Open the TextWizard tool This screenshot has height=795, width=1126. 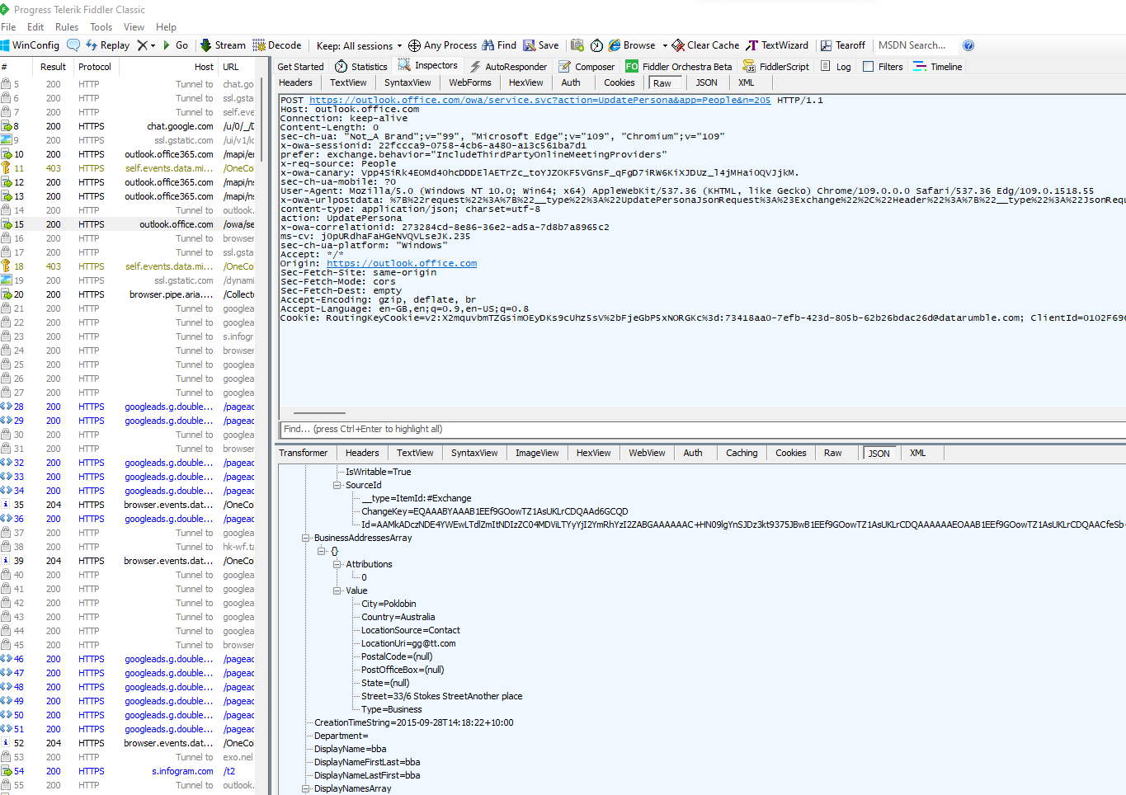[x=777, y=45]
